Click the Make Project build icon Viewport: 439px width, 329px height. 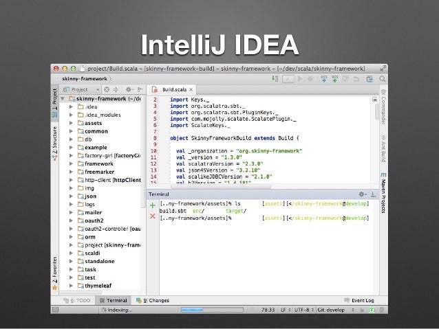(275, 79)
